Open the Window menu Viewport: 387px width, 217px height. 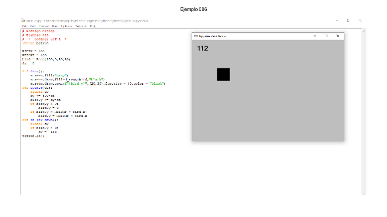pyautogui.click(x=81, y=26)
